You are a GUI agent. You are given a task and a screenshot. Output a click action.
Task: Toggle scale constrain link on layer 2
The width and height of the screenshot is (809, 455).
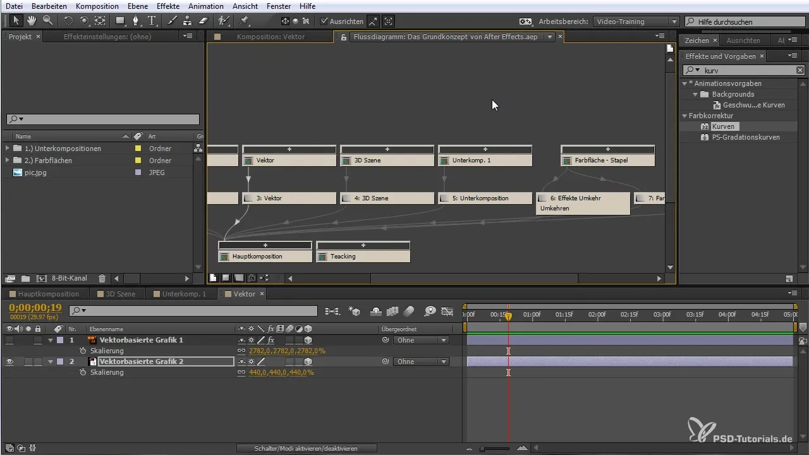point(241,372)
